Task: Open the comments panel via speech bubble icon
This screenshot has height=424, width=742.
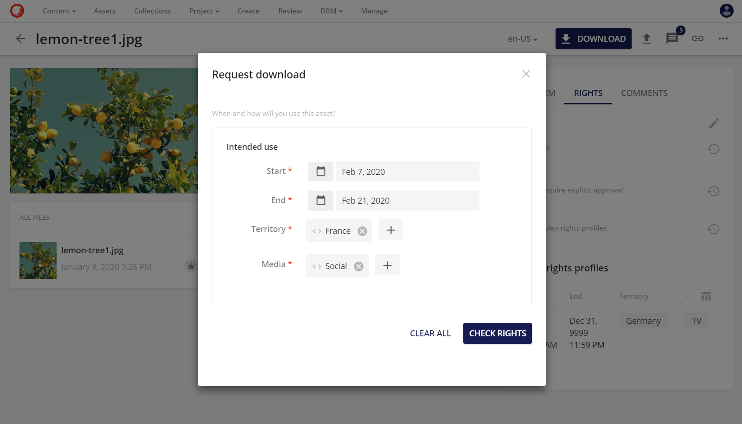Action: [x=672, y=39]
